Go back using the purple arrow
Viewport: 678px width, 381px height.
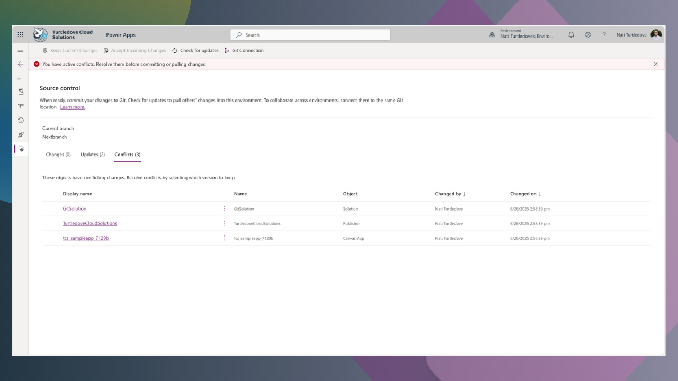pyautogui.click(x=21, y=64)
